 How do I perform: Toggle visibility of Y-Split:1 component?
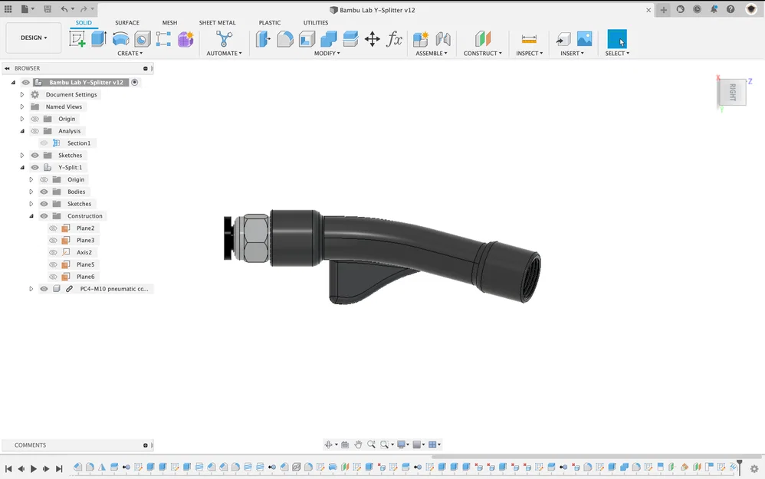click(x=34, y=167)
